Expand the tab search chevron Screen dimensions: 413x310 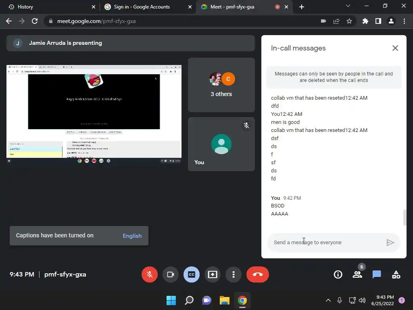click(x=348, y=6)
